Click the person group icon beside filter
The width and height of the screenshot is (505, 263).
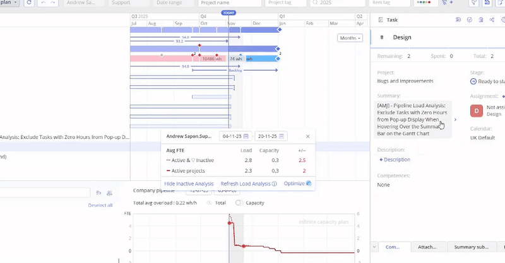109,193
